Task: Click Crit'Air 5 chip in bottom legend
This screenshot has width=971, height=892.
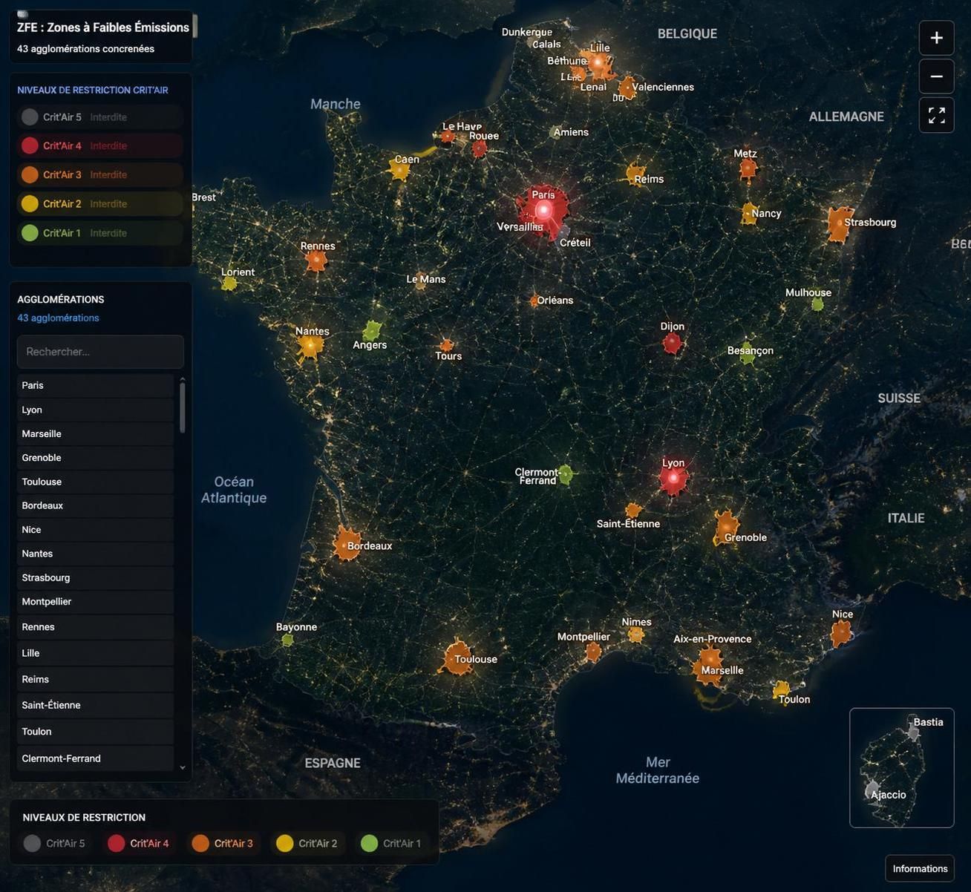Action: coord(54,843)
